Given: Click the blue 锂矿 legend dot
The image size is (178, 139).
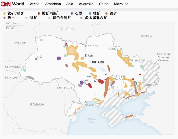Looking at the screenshot, I should pyautogui.click(x=90, y=13).
